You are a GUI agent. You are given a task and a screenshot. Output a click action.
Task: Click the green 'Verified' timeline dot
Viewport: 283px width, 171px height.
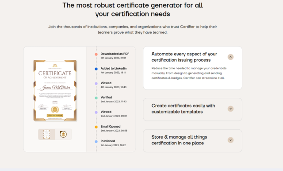pyautogui.click(x=96, y=98)
